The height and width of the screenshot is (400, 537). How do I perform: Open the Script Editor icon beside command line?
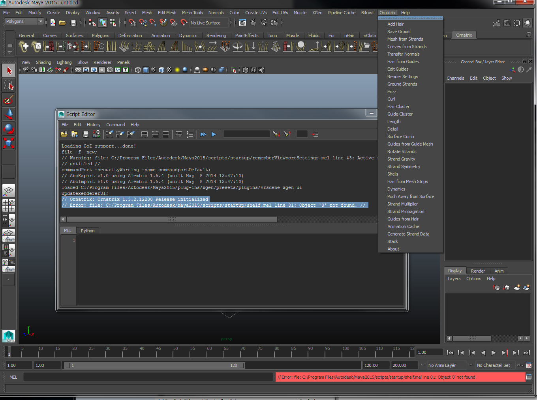coord(529,377)
